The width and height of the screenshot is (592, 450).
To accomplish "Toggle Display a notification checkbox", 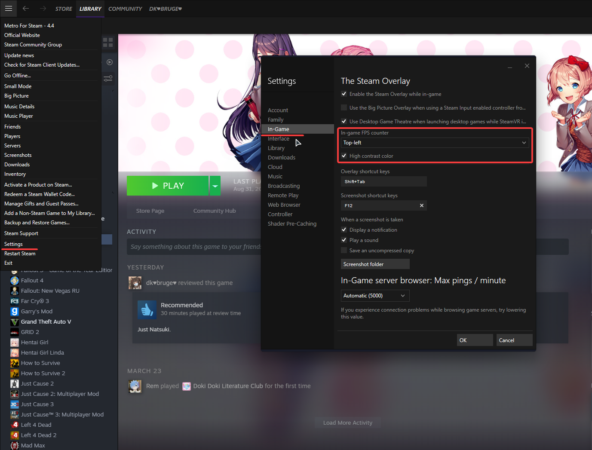I will [344, 230].
